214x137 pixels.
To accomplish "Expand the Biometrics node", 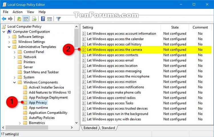I will (x=20, y=123).
